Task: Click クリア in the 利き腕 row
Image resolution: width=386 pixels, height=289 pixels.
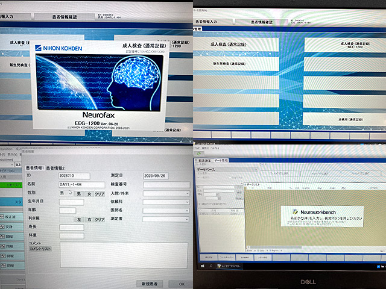Action: (100, 219)
